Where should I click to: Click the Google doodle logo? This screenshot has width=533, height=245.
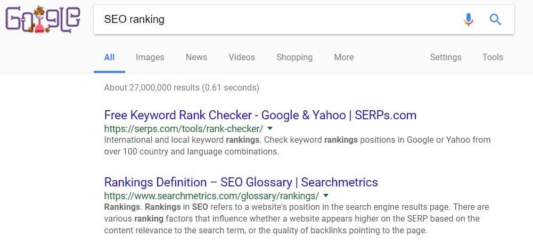[43, 20]
